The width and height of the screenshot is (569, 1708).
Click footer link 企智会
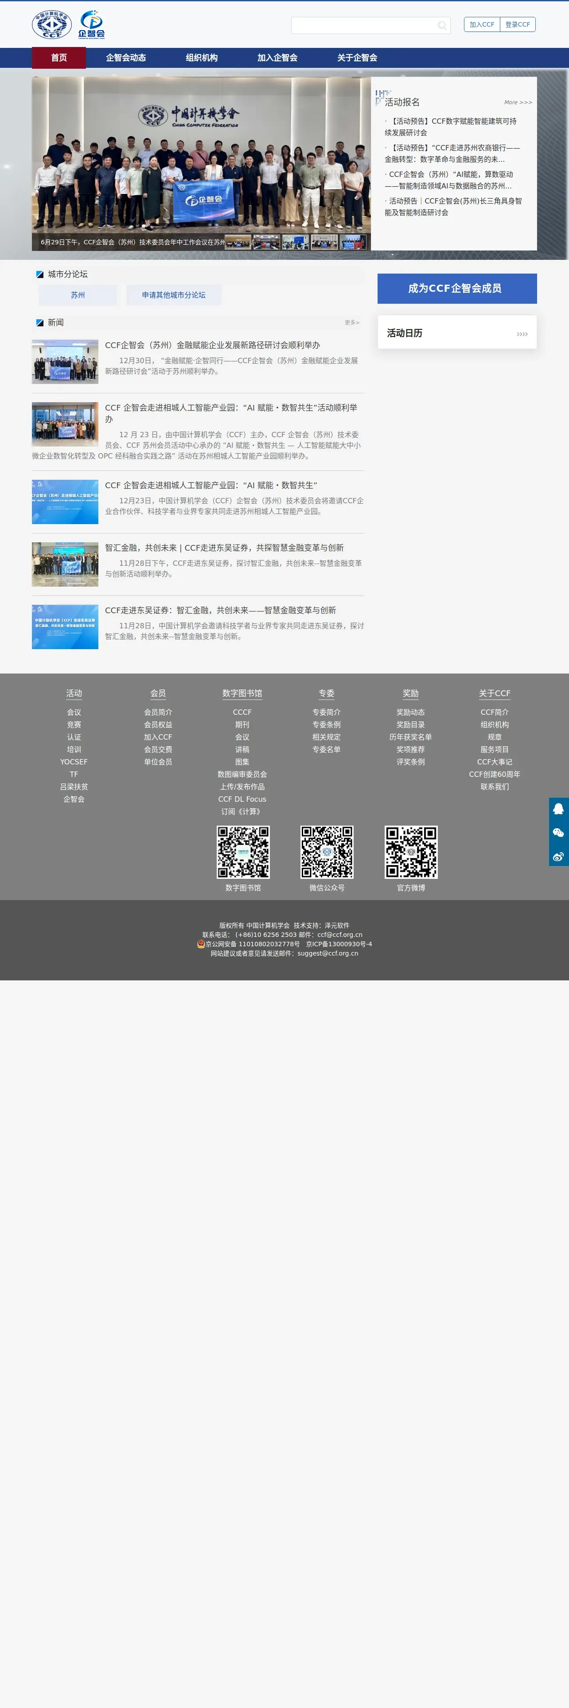(74, 799)
